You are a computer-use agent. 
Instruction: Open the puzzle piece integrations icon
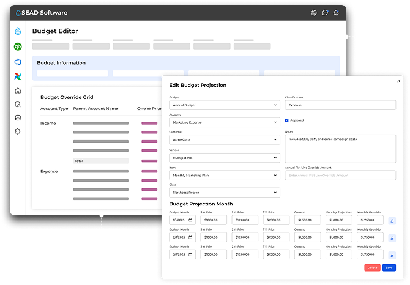click(18, 131)
